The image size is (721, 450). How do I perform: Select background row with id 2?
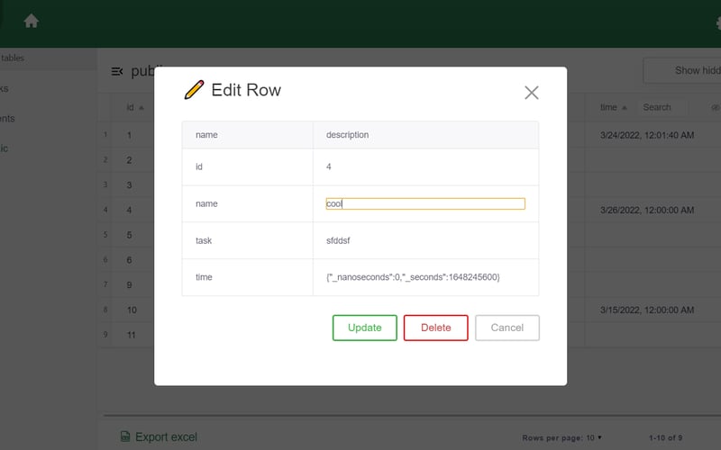(129, 160)
